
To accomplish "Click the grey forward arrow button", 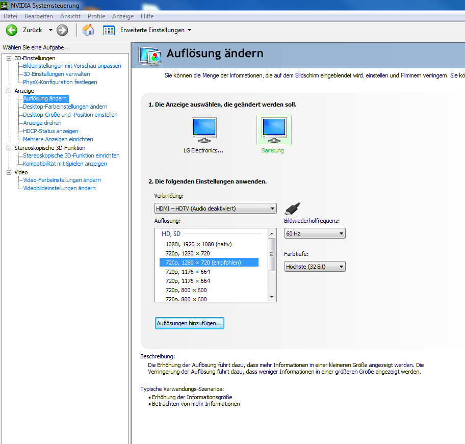I will (x=62, y=30).
